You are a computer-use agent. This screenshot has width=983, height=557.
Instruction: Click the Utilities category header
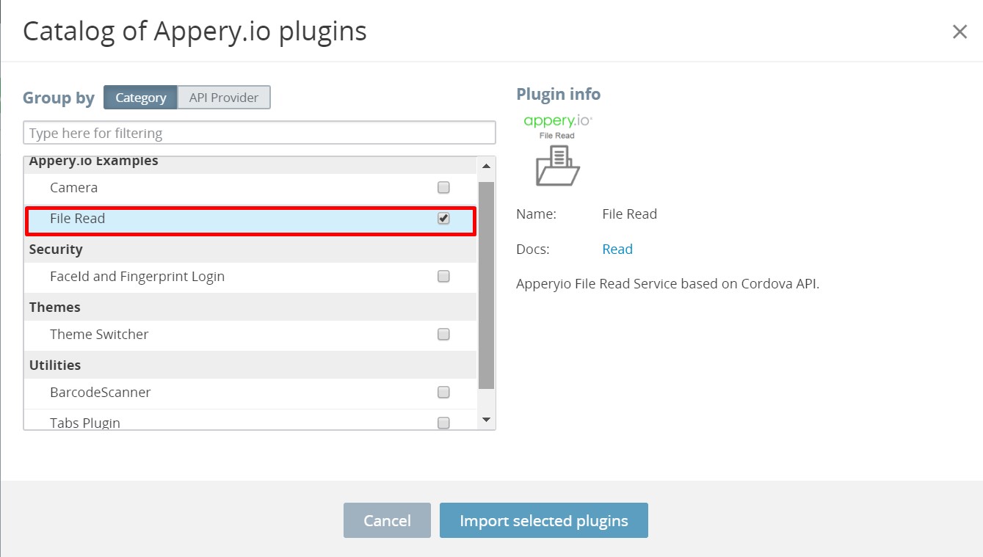(x=250, y=365)
